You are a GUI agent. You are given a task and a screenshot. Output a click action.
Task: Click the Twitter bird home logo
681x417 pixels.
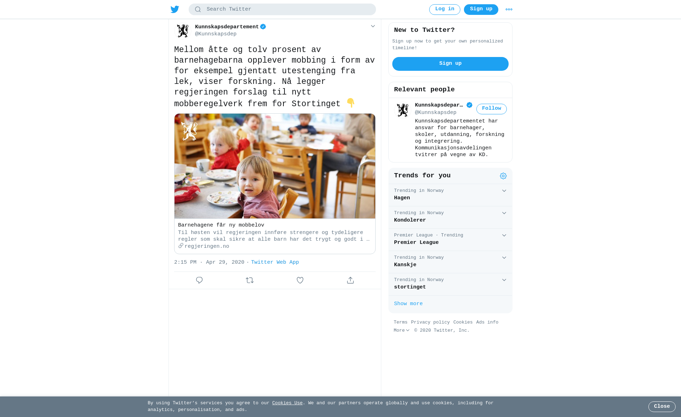coord(175,9)
